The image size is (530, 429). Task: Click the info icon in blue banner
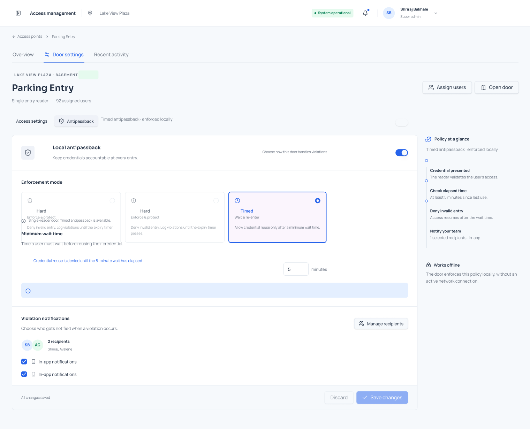[x=28, y=291]
